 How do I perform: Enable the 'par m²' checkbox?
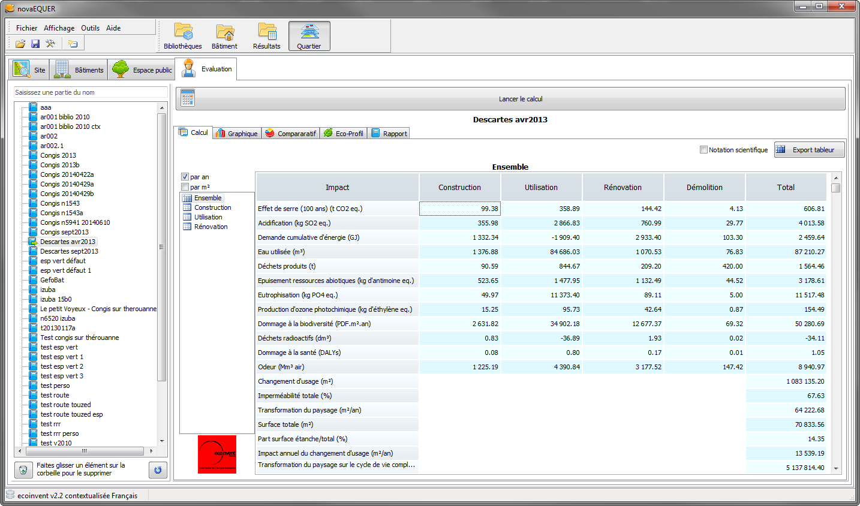(x=185, y=187)
